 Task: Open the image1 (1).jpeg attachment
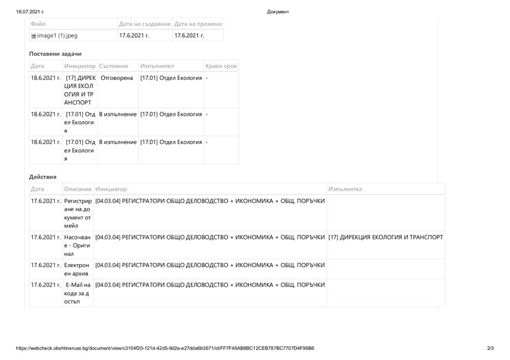57,36
